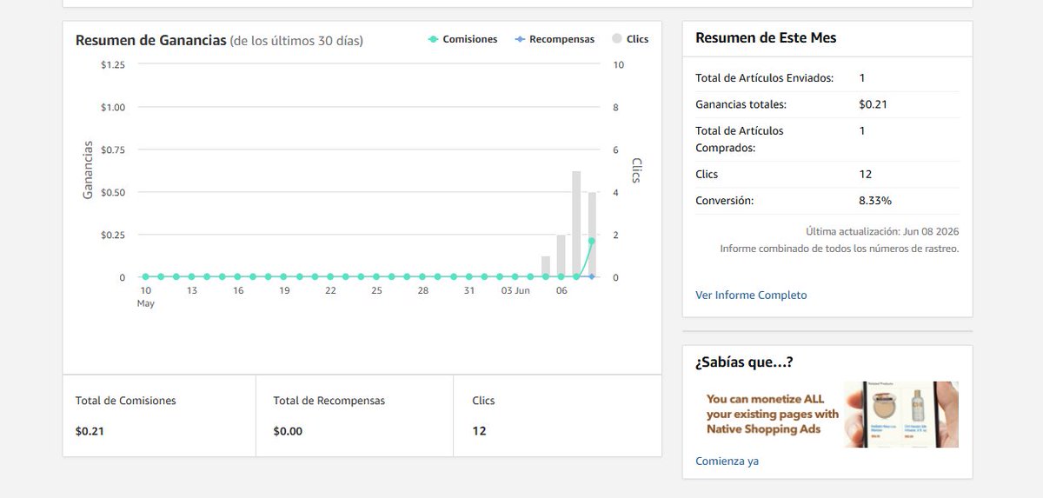Image resolution: width=1043 pixels, height=498 pixels.
Task: Click the 10 May x-axis label
Action: (x=145, y=296)
